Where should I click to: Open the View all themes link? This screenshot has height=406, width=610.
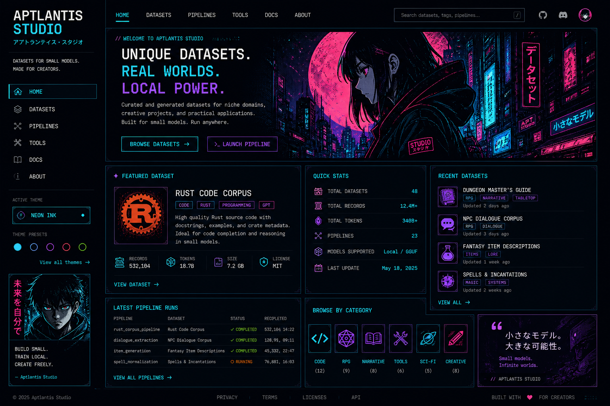(65, 262)
